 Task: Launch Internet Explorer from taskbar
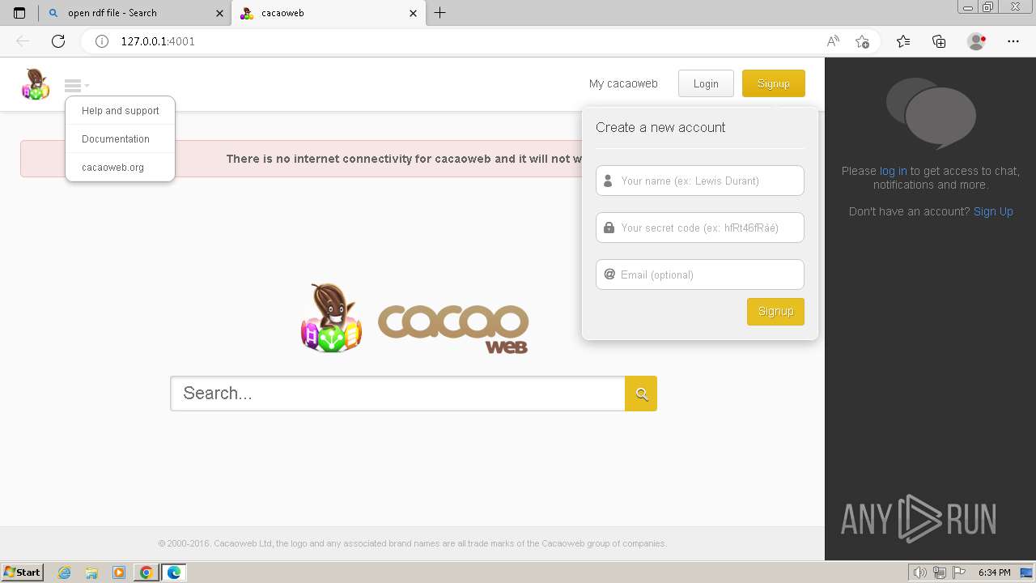[64, 572]
